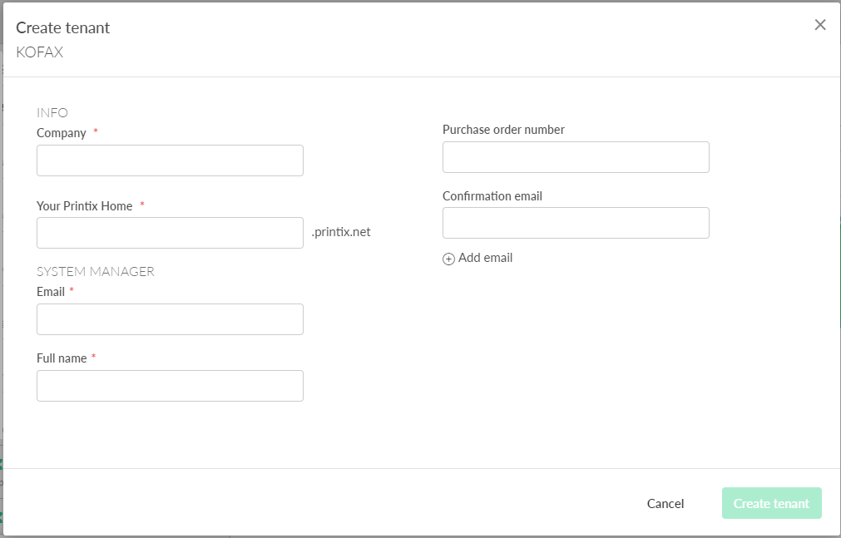Click the .printix.net domain suffix text
The height and width of the screenshot is (538, 841).
point(341,232)
